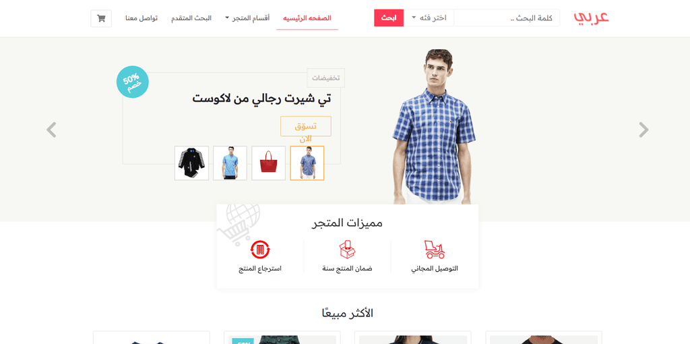Viewport: 690px width, 344px height.
Task: Go to previous slide with left chevron
Action: (x=51, y=130)
